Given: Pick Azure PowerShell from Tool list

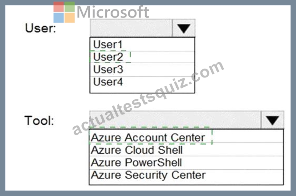Looking at the screenshot, I should (186, 162).
